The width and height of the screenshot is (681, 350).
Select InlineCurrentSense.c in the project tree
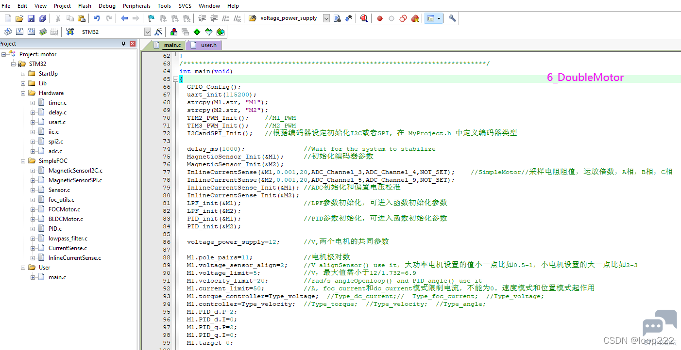[75, 258]
